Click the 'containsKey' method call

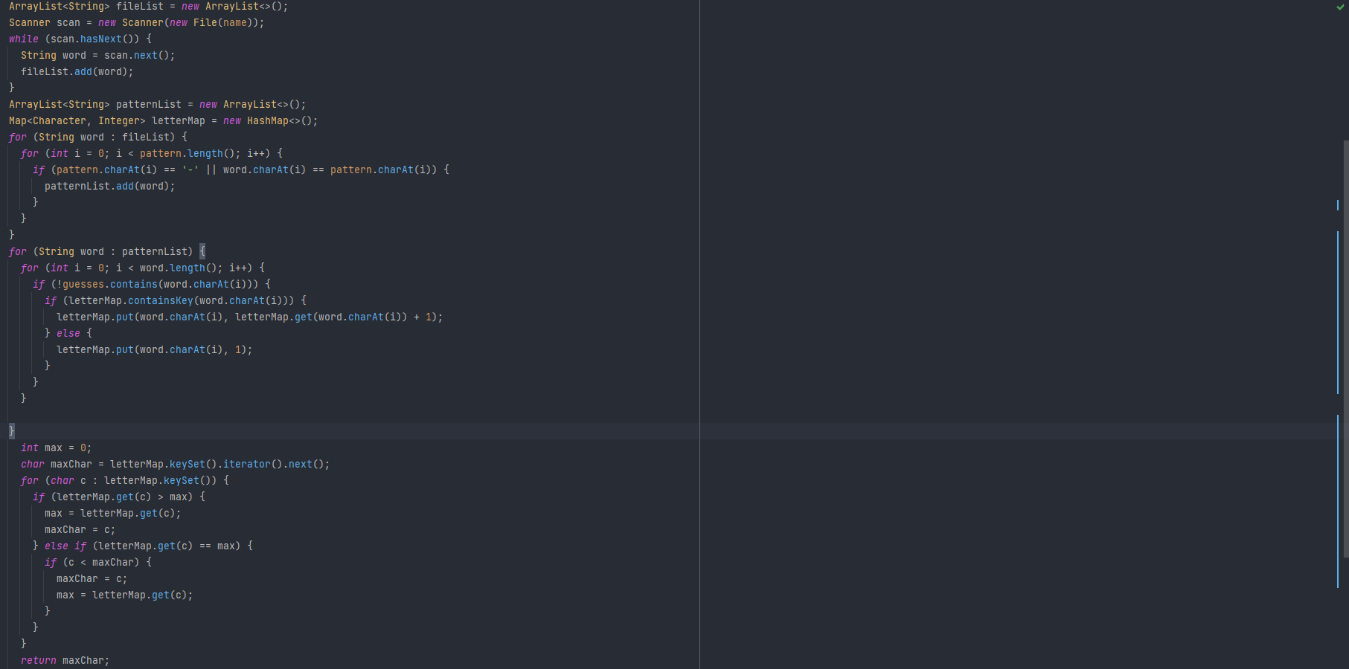[x=160, y=301]
